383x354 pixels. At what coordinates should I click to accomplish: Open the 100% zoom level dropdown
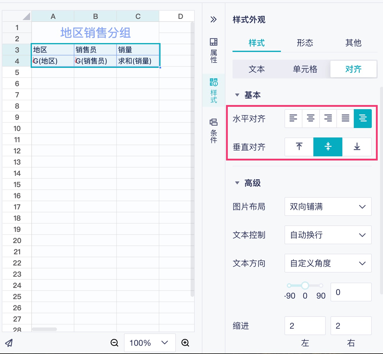click(x=150, y=343)
